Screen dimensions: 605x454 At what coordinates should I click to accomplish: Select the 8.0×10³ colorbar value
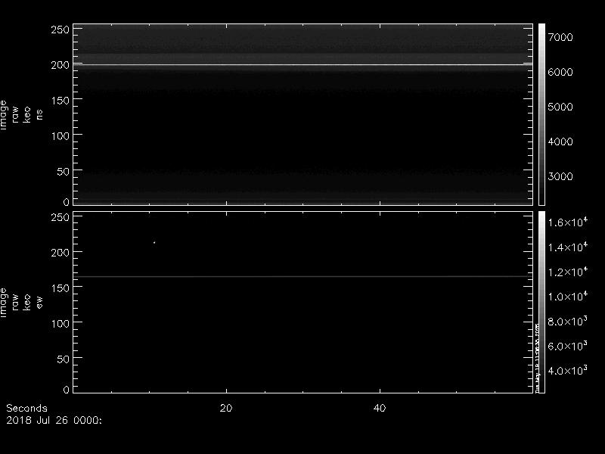568,321
